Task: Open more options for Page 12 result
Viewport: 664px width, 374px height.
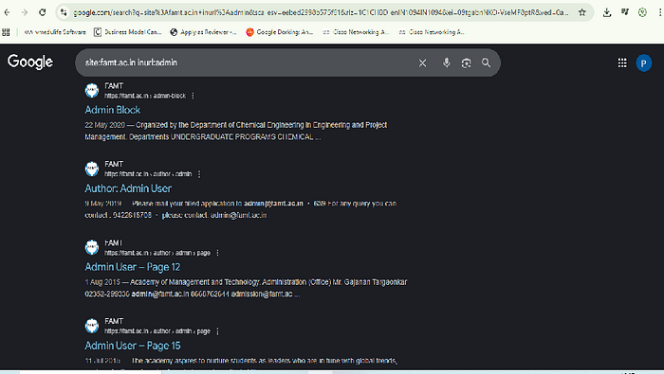Action: pos(217,253)
